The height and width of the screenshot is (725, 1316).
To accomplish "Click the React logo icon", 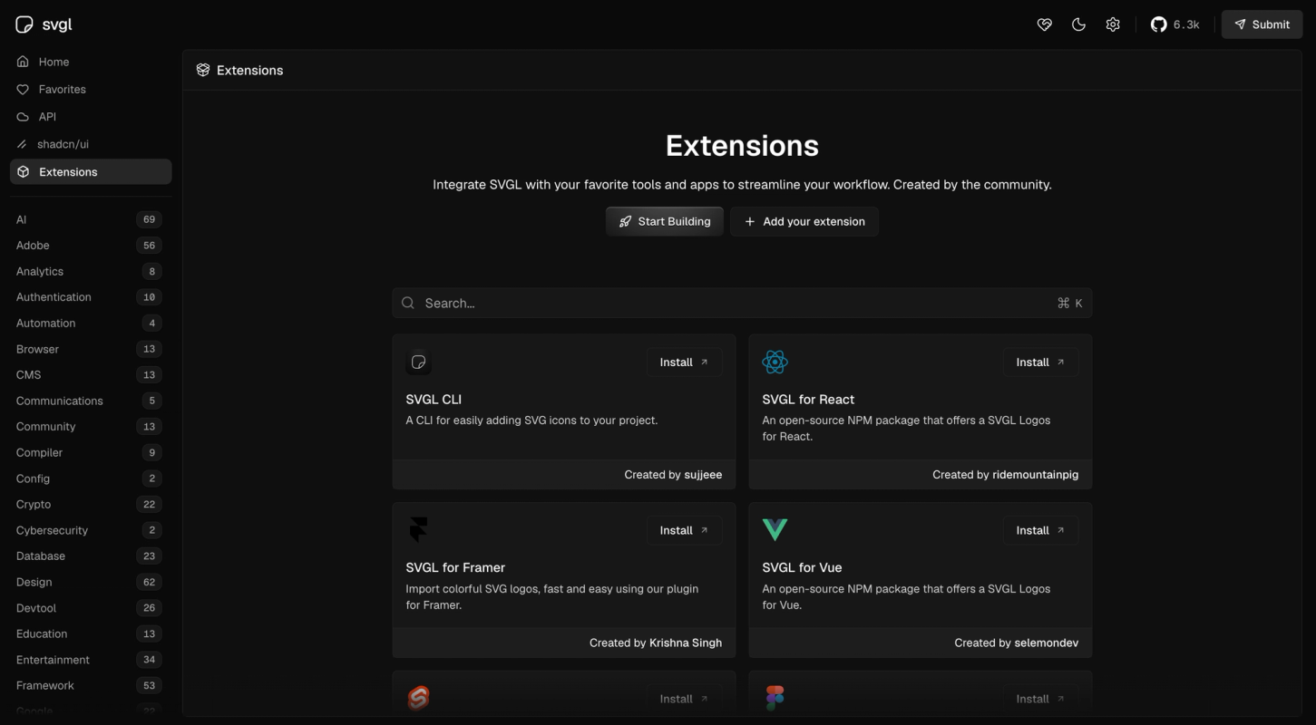I will click(775, 362).
